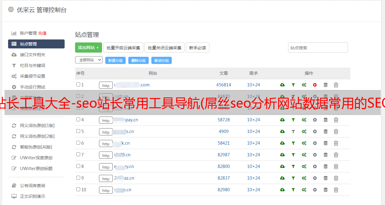This screenshot has height=205, width=385.
Task: Click the green 添加网站 + button
Action: click(89, 48)
